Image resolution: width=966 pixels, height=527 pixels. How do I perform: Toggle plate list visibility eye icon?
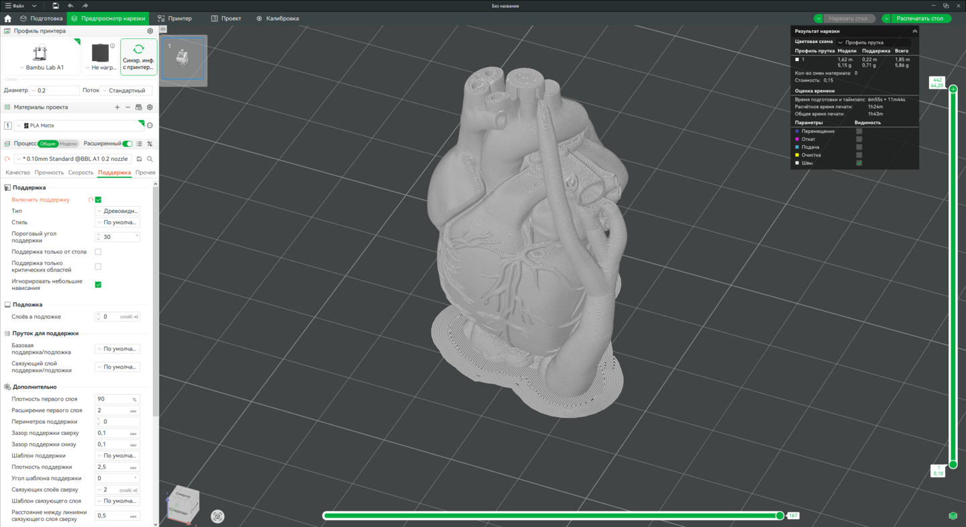coord(163,30)
